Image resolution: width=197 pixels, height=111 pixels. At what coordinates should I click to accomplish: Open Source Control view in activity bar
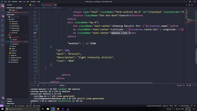2,15
